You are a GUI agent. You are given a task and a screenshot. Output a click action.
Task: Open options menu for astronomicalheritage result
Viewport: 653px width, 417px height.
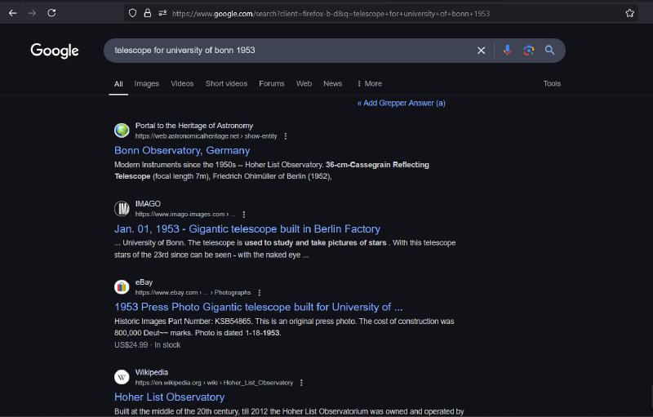click(x=286, y=136)
